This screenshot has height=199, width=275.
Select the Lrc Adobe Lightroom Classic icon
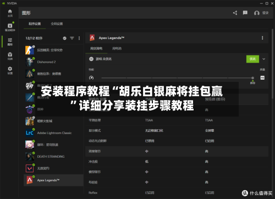tap(30, 133)
